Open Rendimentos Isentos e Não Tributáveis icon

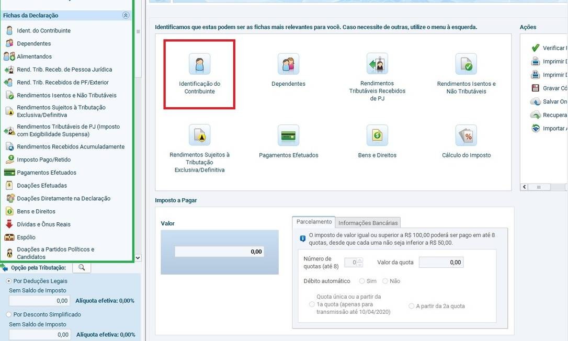(466, 64)
